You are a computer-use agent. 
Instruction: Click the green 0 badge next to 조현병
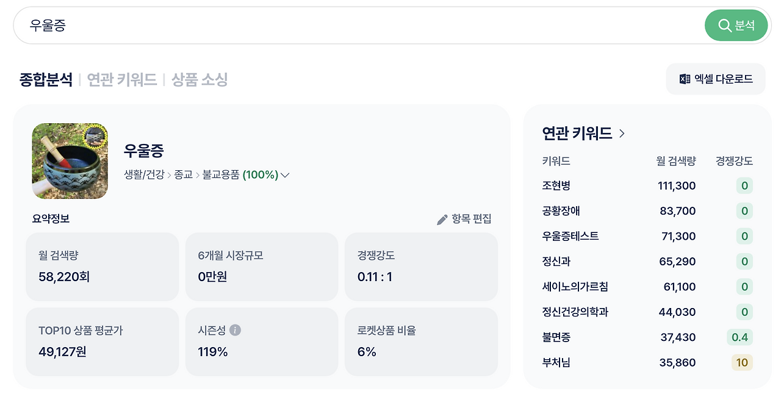click(x=744, y=185)
